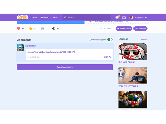
Task: Open the Click ME studio thumbnail
Action: (133, 51)
